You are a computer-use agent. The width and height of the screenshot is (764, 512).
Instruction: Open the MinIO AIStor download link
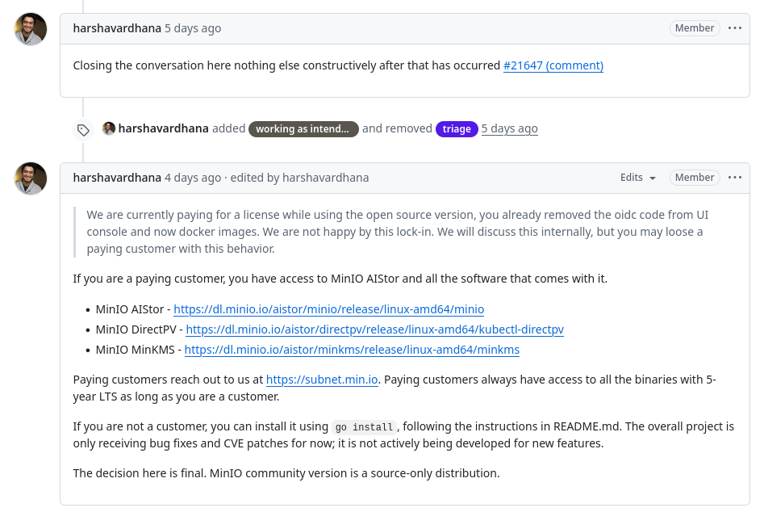(x=328, y=309)
